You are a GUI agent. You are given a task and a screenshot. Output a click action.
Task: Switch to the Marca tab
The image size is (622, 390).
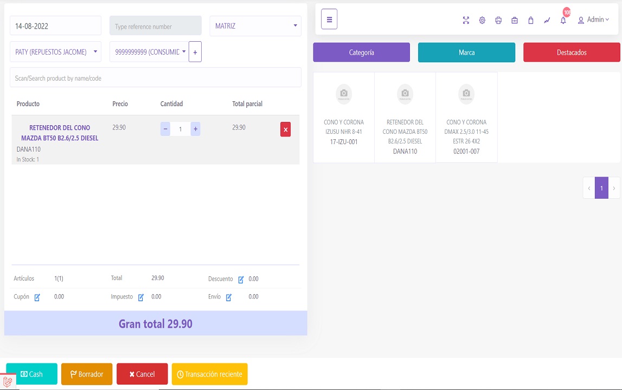[466, 52]
